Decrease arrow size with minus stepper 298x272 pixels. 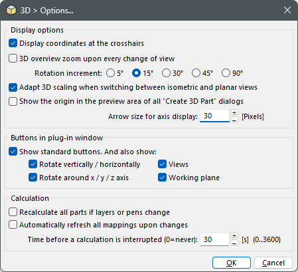[x=234, y=120]
